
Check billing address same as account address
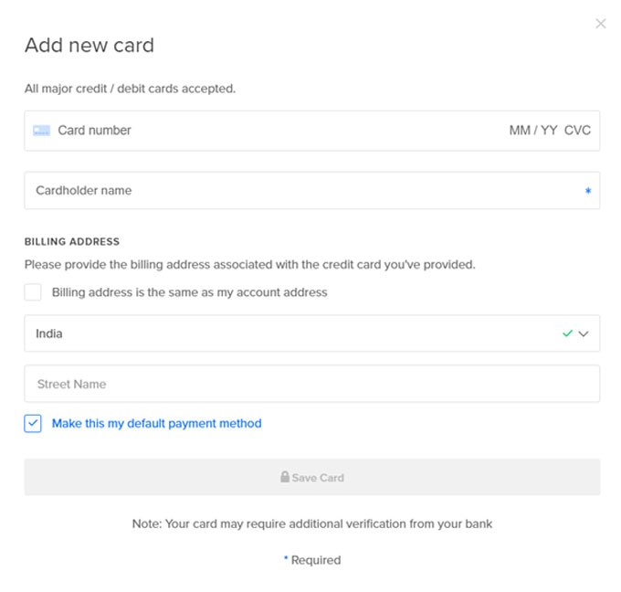click(33, 292)
